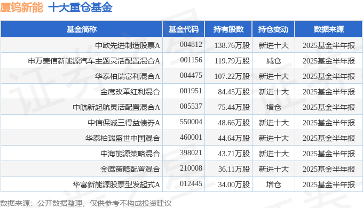
Task: Open 中航新起航灵活配置混合A entry
Action: pyautogui.click(x=116, y=107)
